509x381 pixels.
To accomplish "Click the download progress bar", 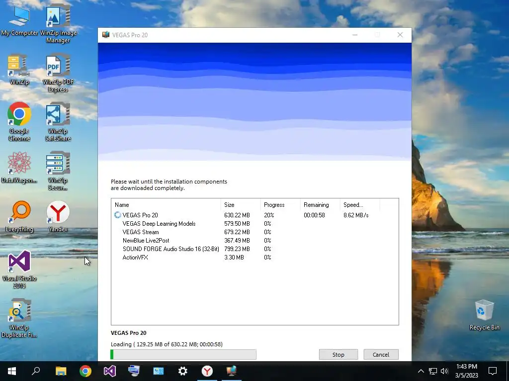I will 183,354.
